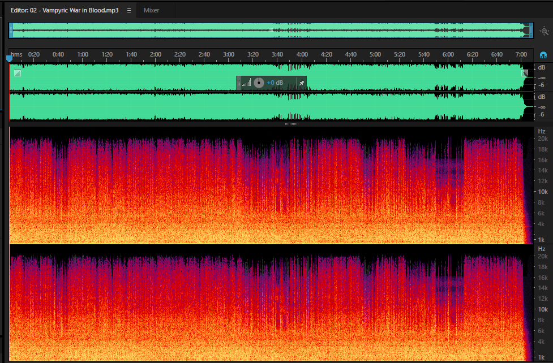Click the 5:40 mark on the ruler
This screenshot has height=363, width=553.
coord(424,54)
